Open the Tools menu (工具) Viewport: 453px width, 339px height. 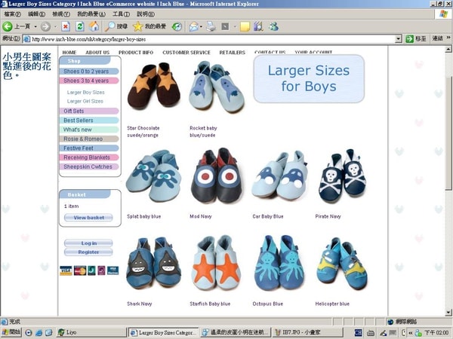121,14
